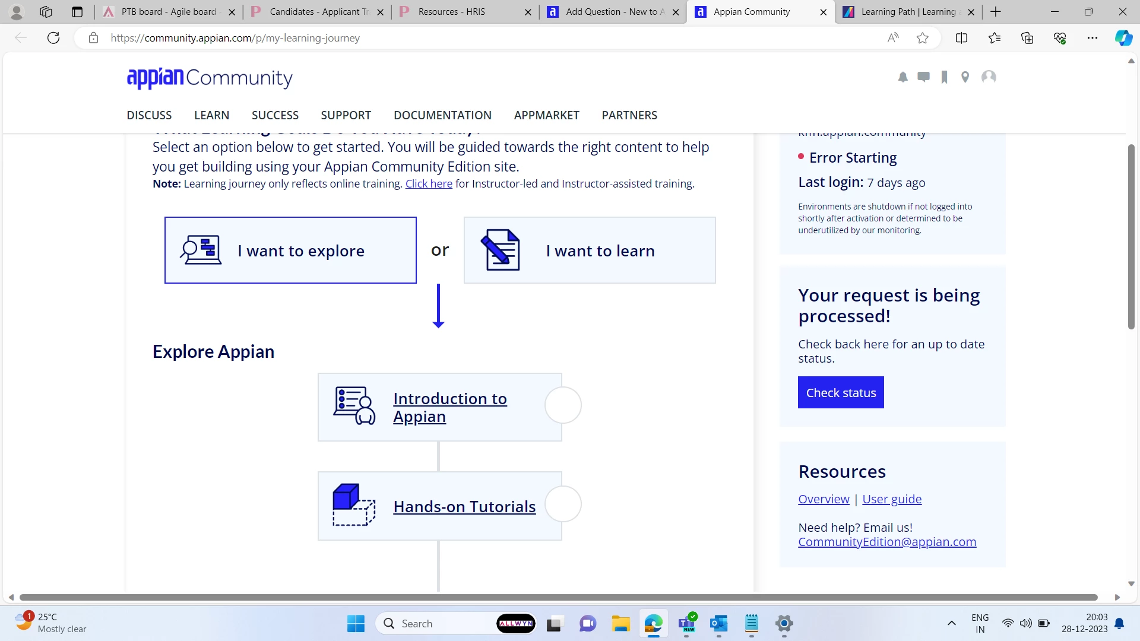
Task: Open the messages chat icon in header
Action: click(x=924, y=77)
